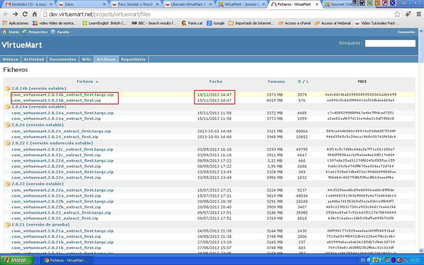Expand hidden tray icons with the arrow
424x265 pixels.
[369, 260]
